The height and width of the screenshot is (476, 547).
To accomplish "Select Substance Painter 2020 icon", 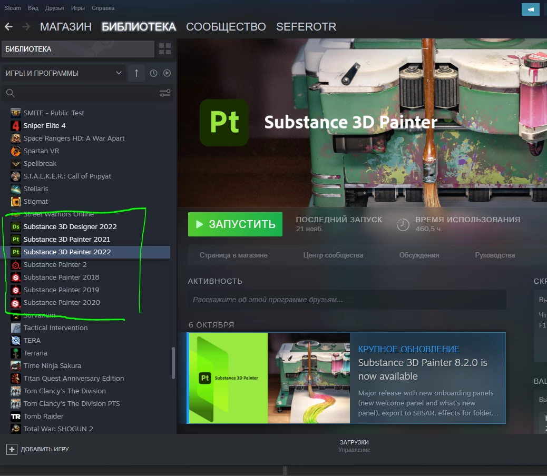I will pos(16,302).
